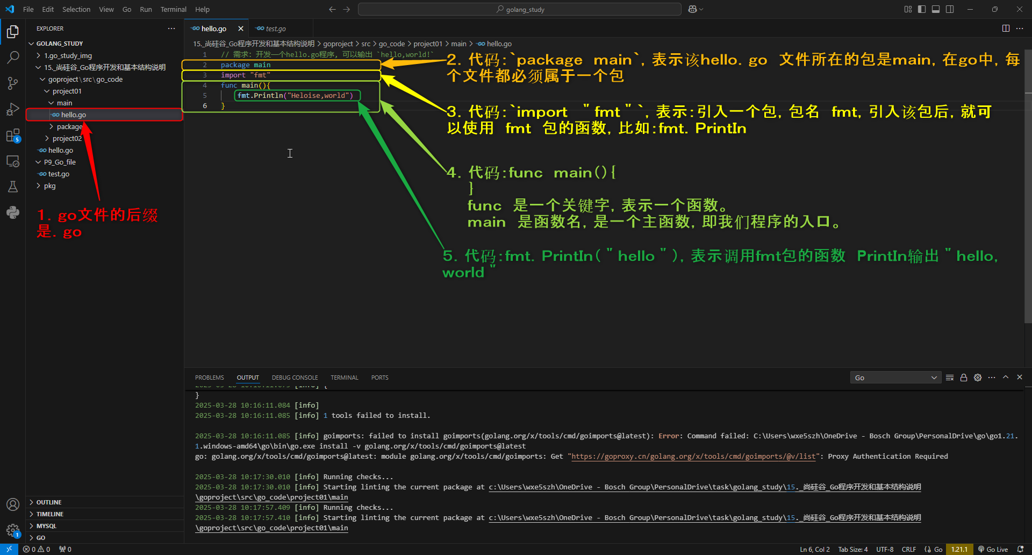The height and width of the screenshot is (555, 1032).
Task: Expand the 1.go_study_img folder
Action: (105, 55)
